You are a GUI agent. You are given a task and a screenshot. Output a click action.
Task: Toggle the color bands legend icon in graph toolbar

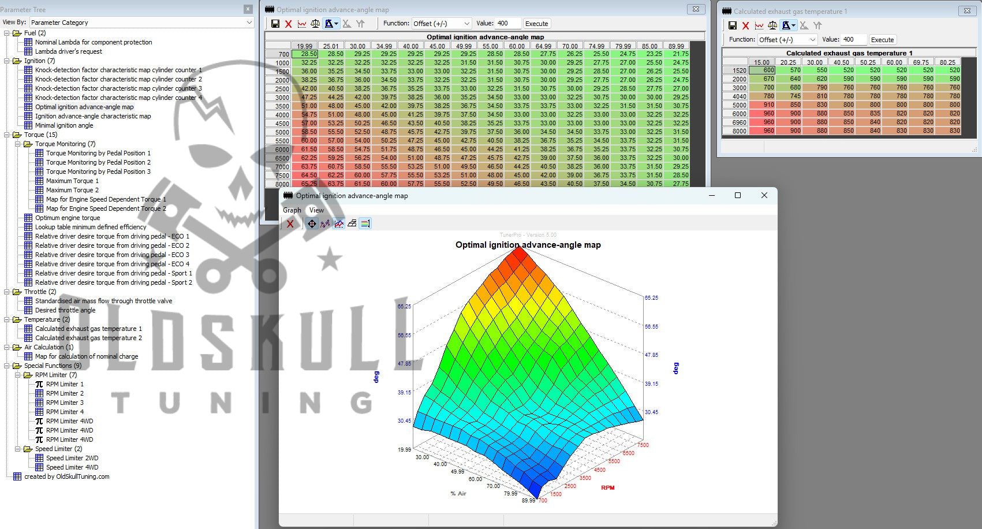(365, 223)
